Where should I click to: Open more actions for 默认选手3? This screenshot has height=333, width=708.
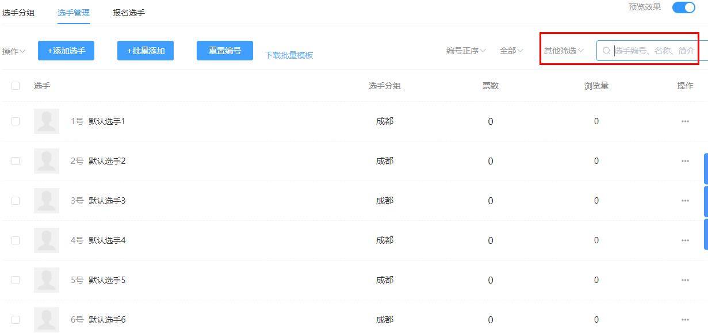tap(684, 201)
